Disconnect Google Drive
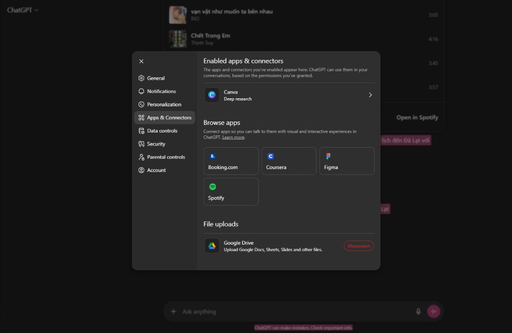The width and height of the screenshot is (512, 333). (x=358, y=246)
